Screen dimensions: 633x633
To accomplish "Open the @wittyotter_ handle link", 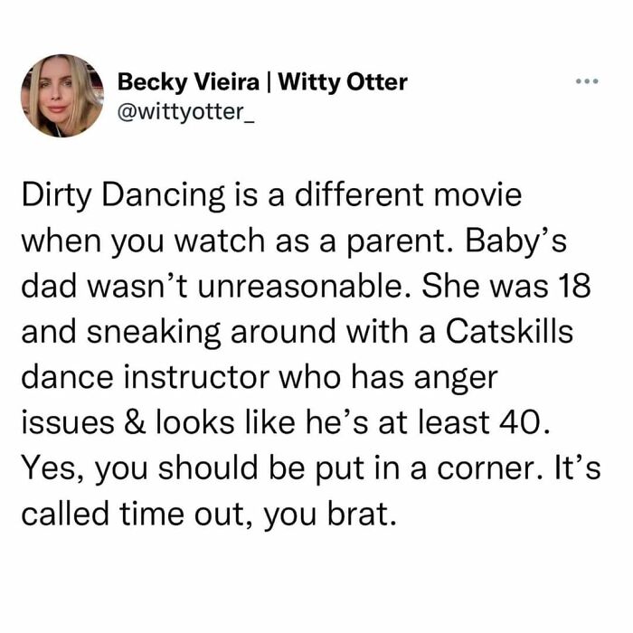I will (x=185, y=112).
